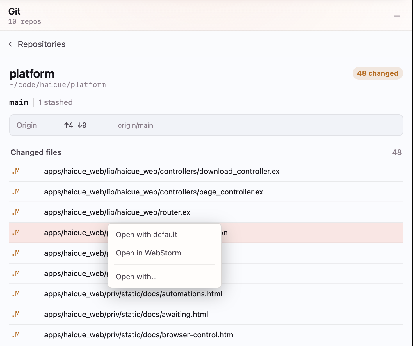
Task: Click the .M status for page_controller.ex
Action: [16, 192]
